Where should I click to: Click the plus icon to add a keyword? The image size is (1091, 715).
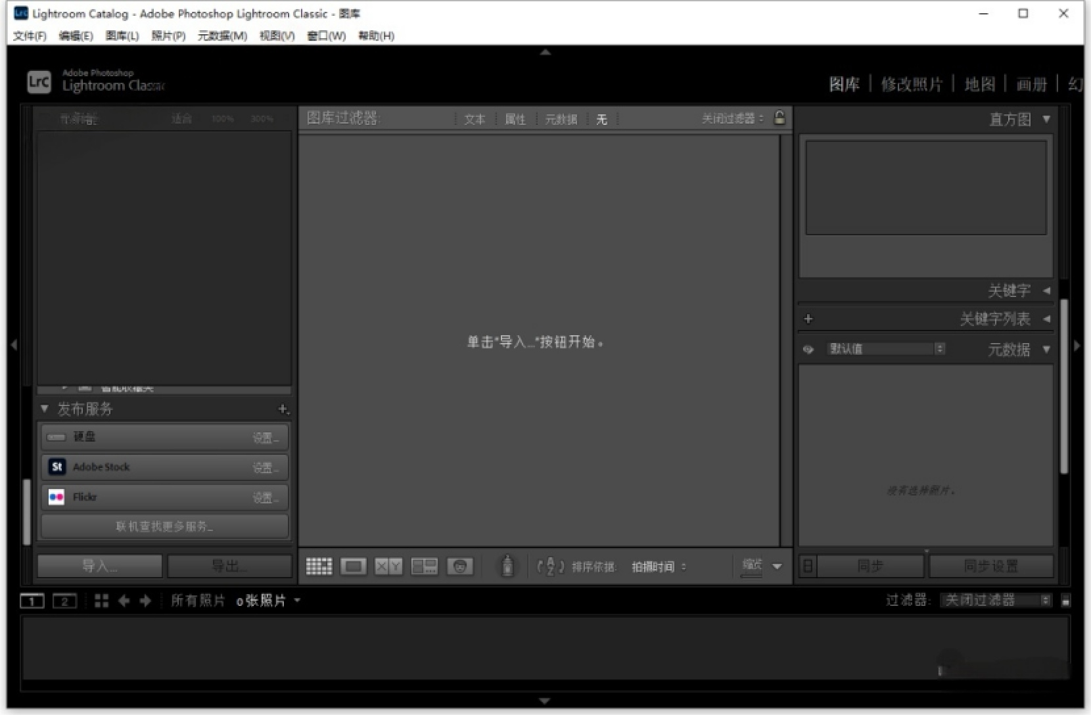(808, 319)
